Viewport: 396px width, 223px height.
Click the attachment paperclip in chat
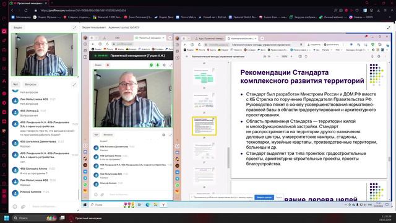[23, 206]
